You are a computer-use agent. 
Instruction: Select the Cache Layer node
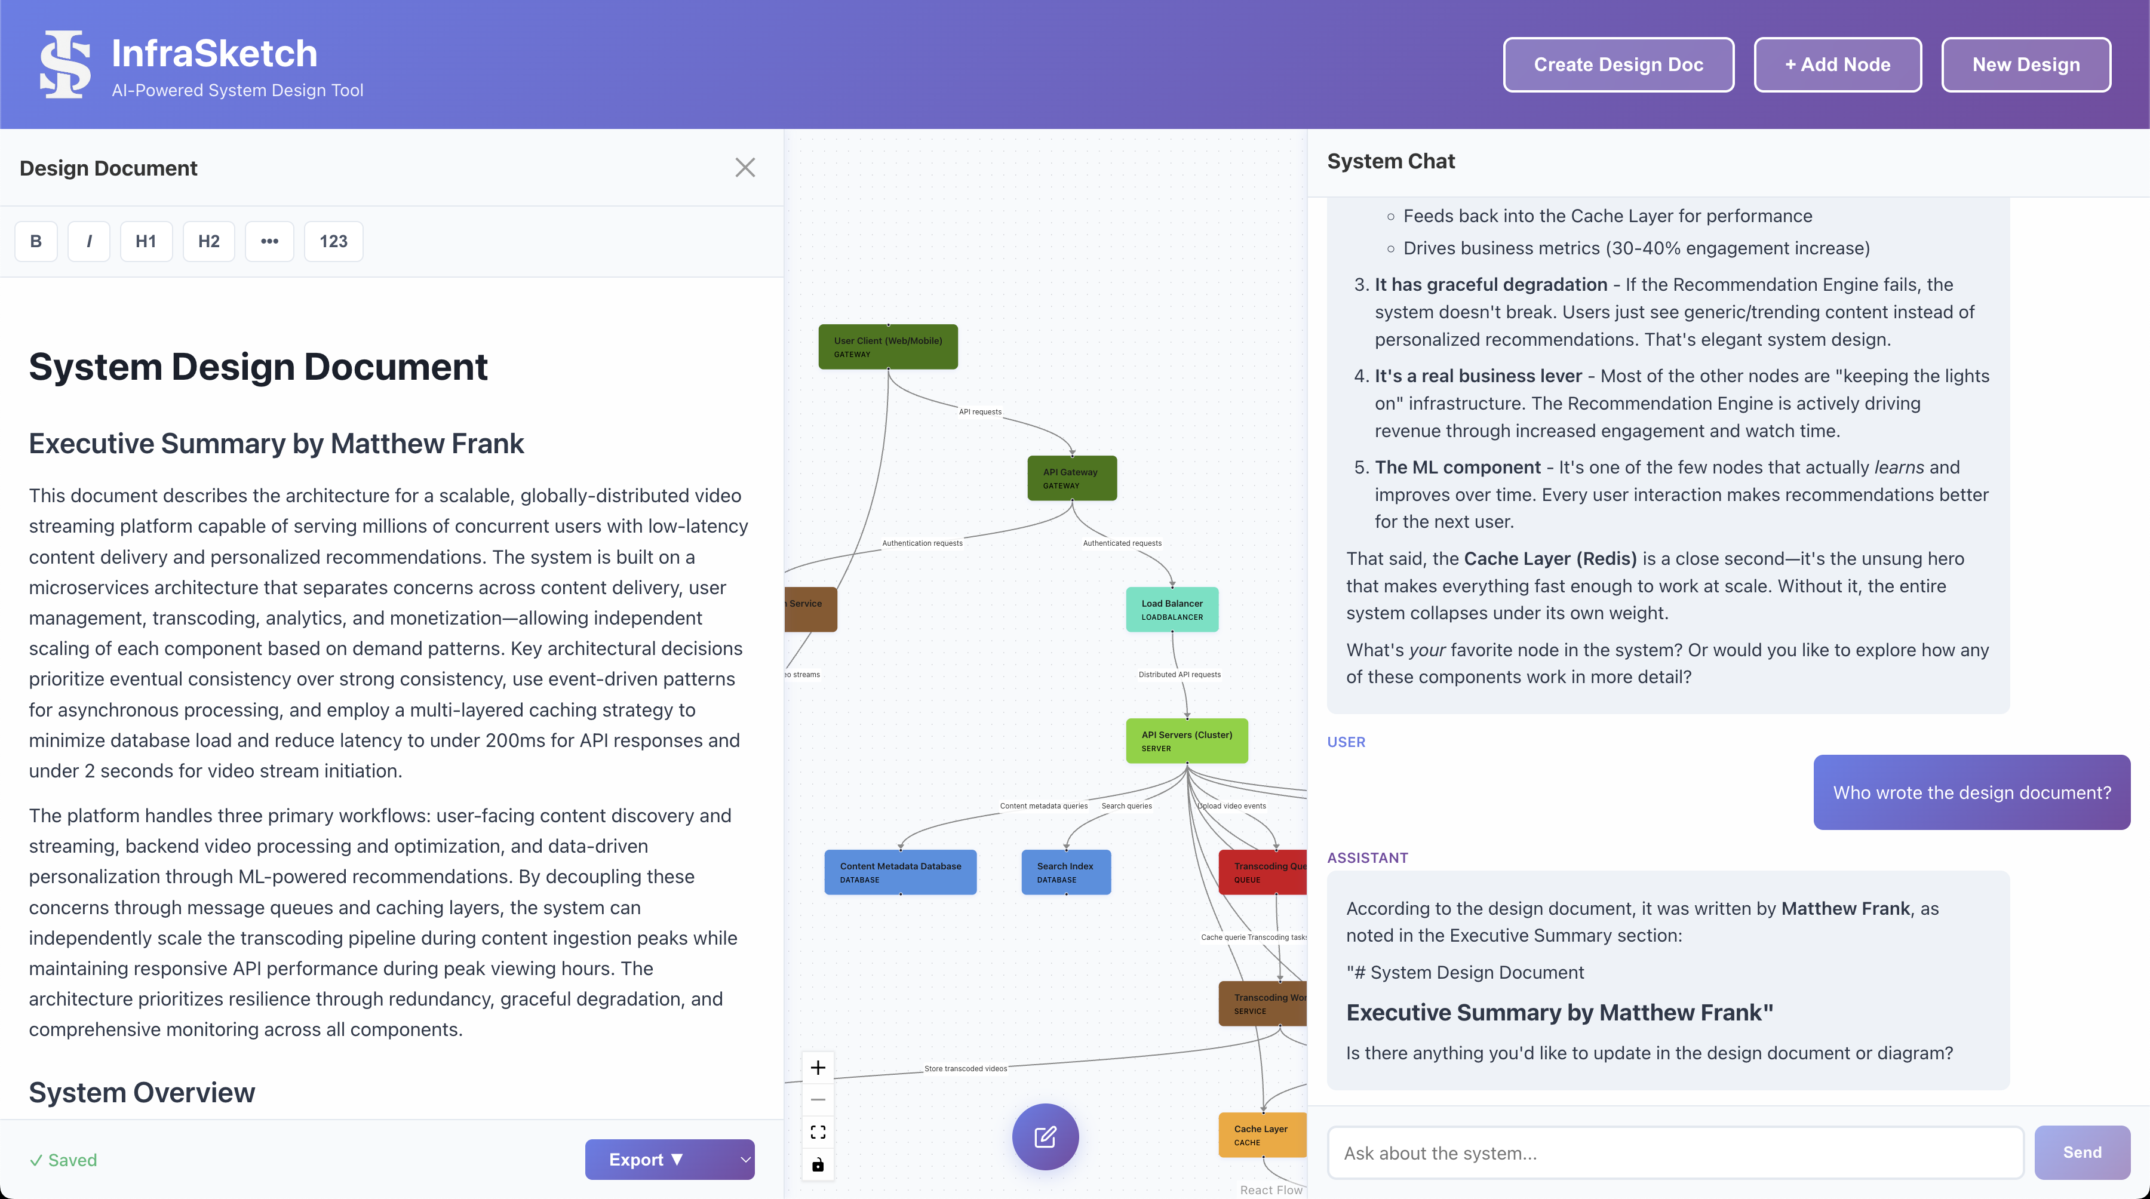click(x=1261, y=1135)
